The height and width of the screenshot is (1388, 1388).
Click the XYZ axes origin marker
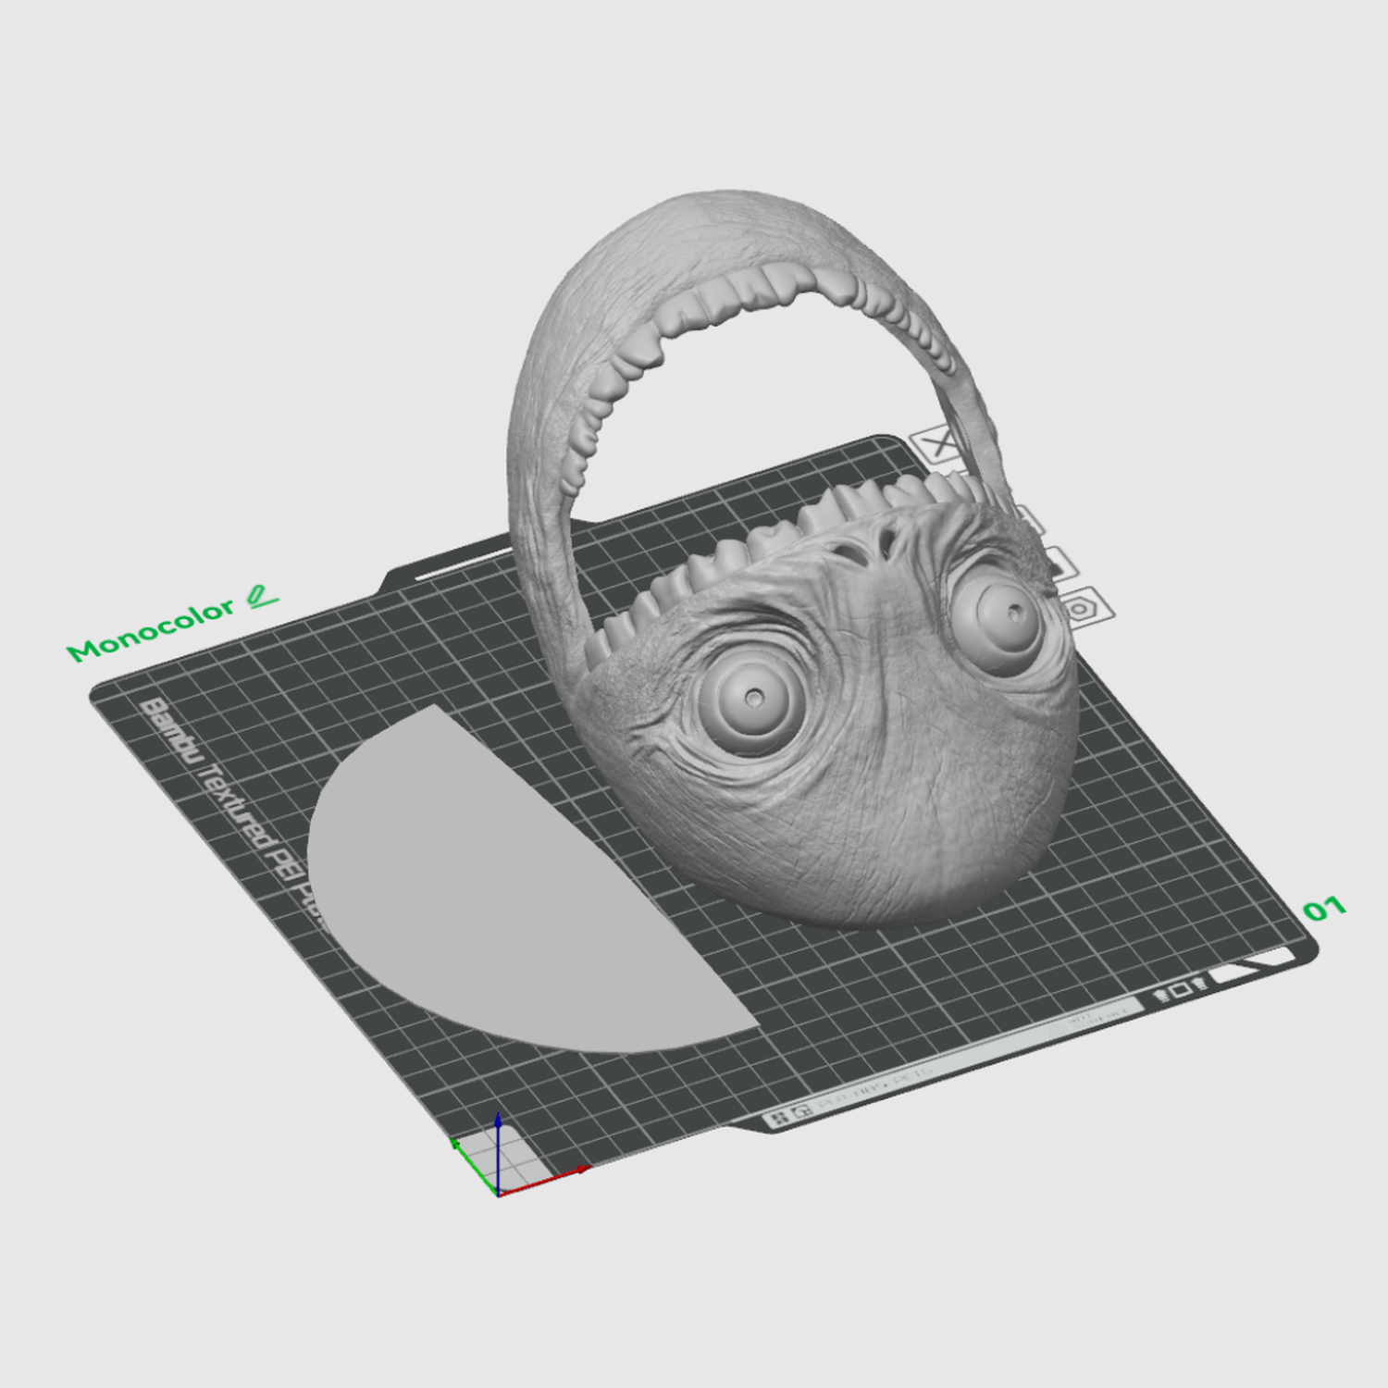coord(499,1194)
